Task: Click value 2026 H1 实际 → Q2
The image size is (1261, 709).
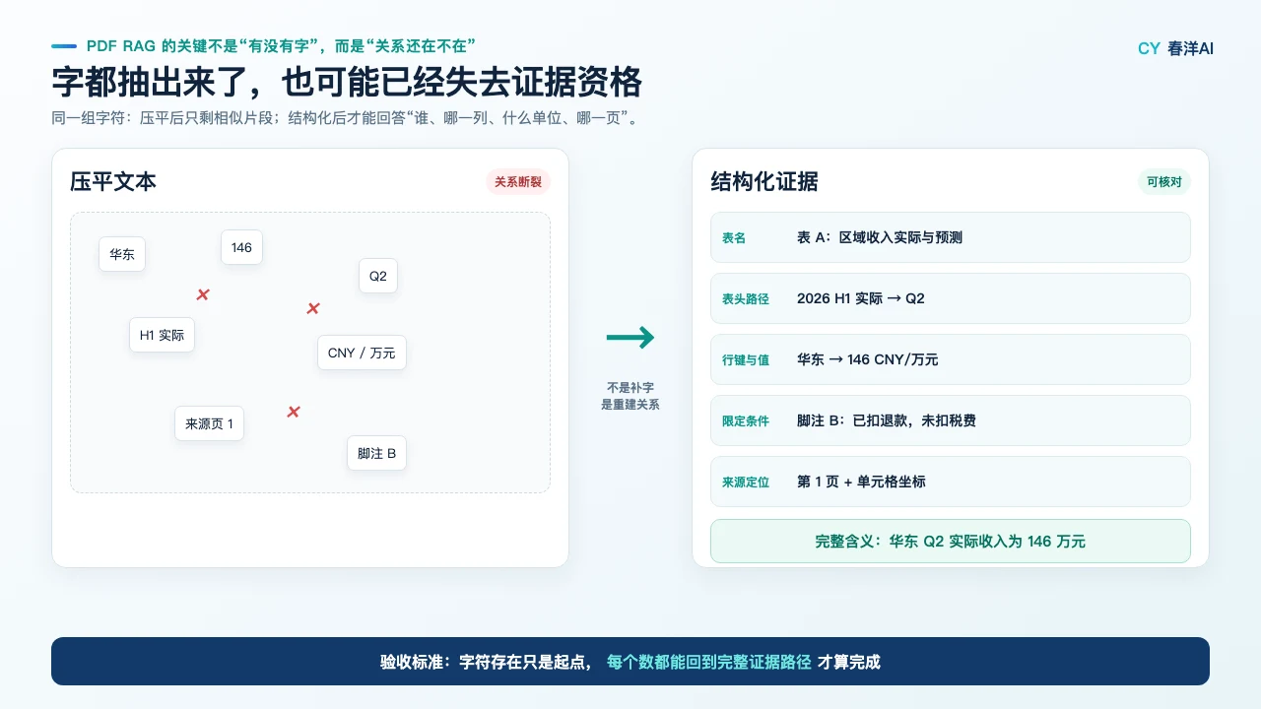Action: (861, 298)
